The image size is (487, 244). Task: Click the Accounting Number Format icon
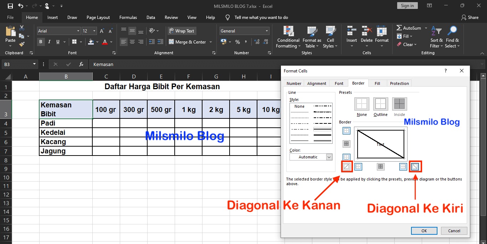[224, 42]
